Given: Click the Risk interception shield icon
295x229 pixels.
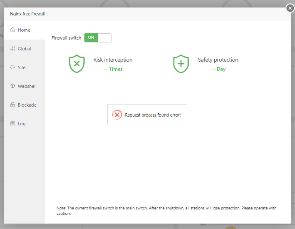Looking at the screenshot, I should (77, 64).
